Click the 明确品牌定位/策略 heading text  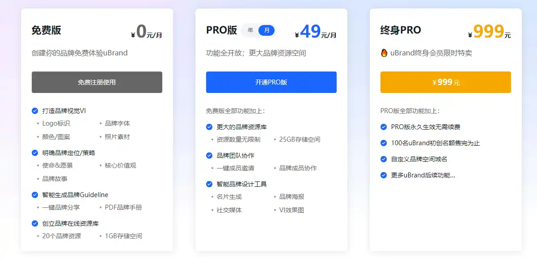tap(69, 153)
